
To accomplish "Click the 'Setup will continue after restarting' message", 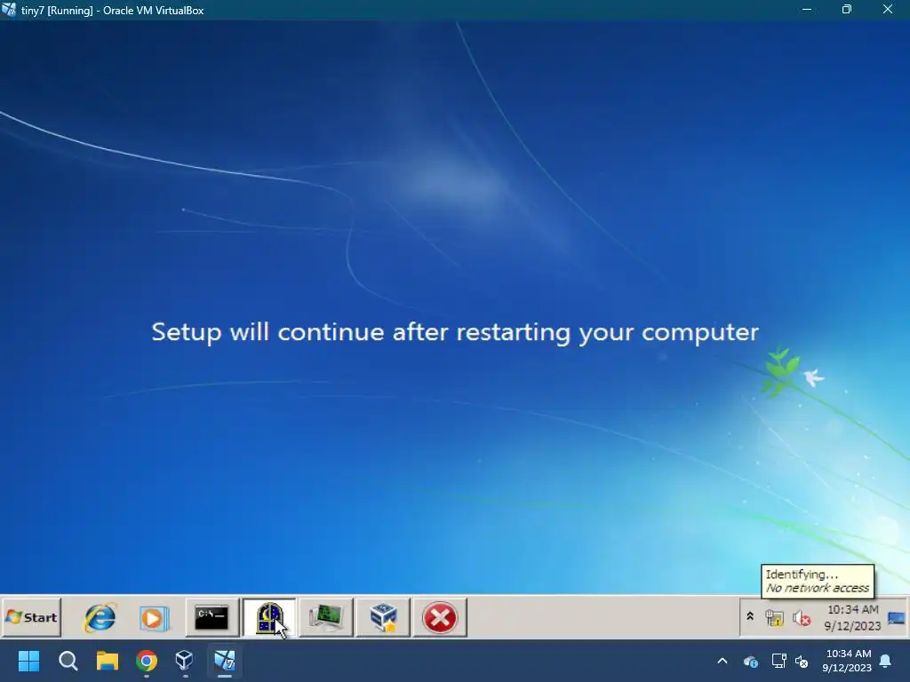I will click(455, 332).
